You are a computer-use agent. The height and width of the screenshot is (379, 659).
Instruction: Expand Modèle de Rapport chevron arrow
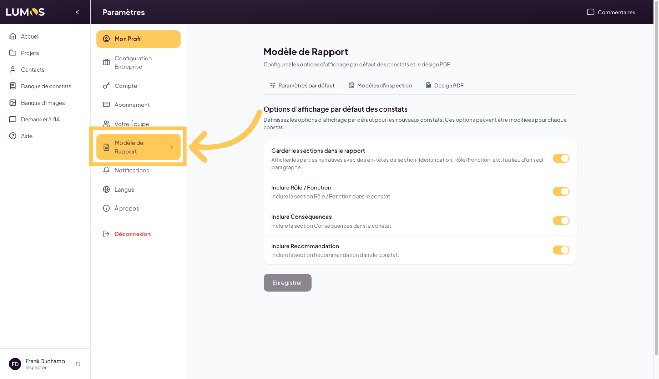click(172, 147)
